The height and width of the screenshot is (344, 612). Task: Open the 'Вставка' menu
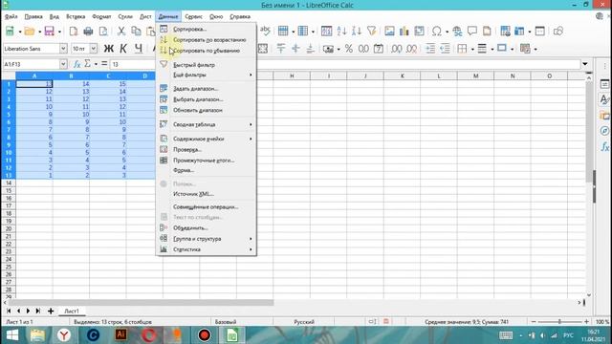[76, 16]
